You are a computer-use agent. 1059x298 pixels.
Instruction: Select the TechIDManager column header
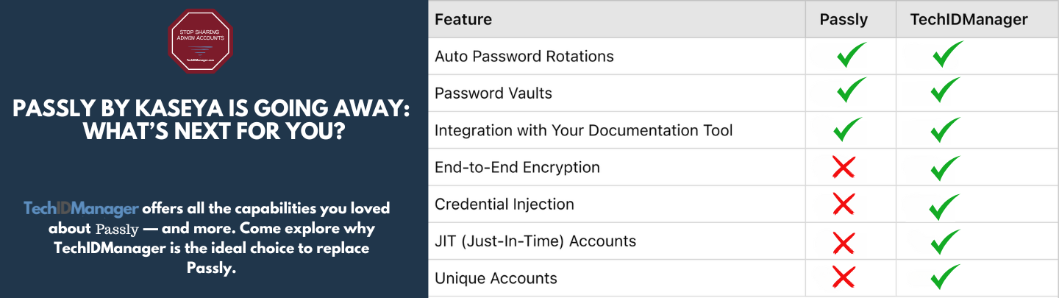coord(969,19)
